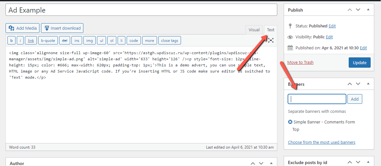Screen dimensions: 381x166
Task: Click the italic 'i' formatting button
Action: click(x=20, y=41)
